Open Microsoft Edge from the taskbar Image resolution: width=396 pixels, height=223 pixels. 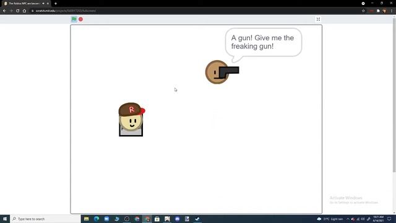click(x=97, y=219)
